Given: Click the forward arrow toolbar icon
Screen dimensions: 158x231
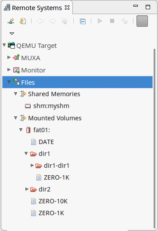Looking at the screenshot, I should (53, 21).
